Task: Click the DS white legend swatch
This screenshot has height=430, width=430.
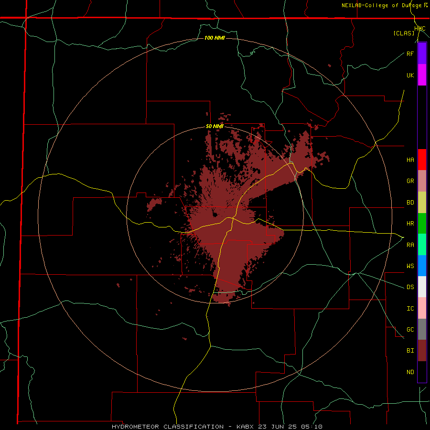Action: 422,287
